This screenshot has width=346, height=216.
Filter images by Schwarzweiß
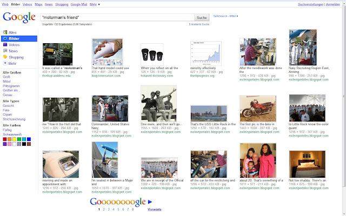point(12,134)
